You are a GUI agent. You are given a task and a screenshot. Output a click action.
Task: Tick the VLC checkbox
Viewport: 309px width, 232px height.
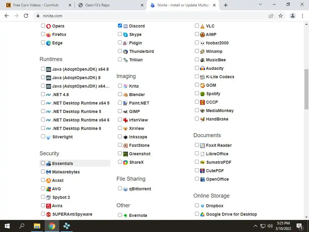[197, 25]
